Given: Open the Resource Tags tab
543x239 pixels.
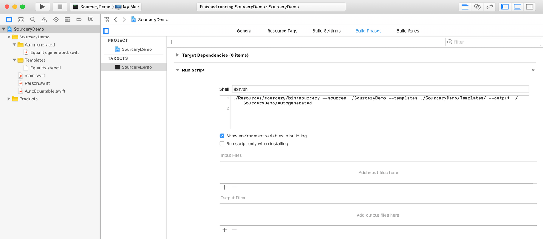Looking at the screenshot, I should (282, 31).
